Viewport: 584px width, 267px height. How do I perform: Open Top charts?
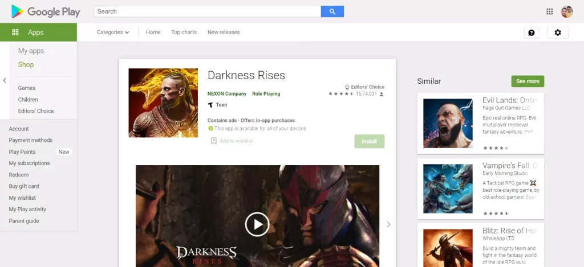184,32
